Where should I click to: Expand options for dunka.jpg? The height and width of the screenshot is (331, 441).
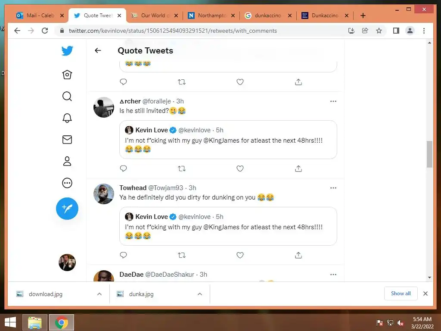click(x=200, y=294)
